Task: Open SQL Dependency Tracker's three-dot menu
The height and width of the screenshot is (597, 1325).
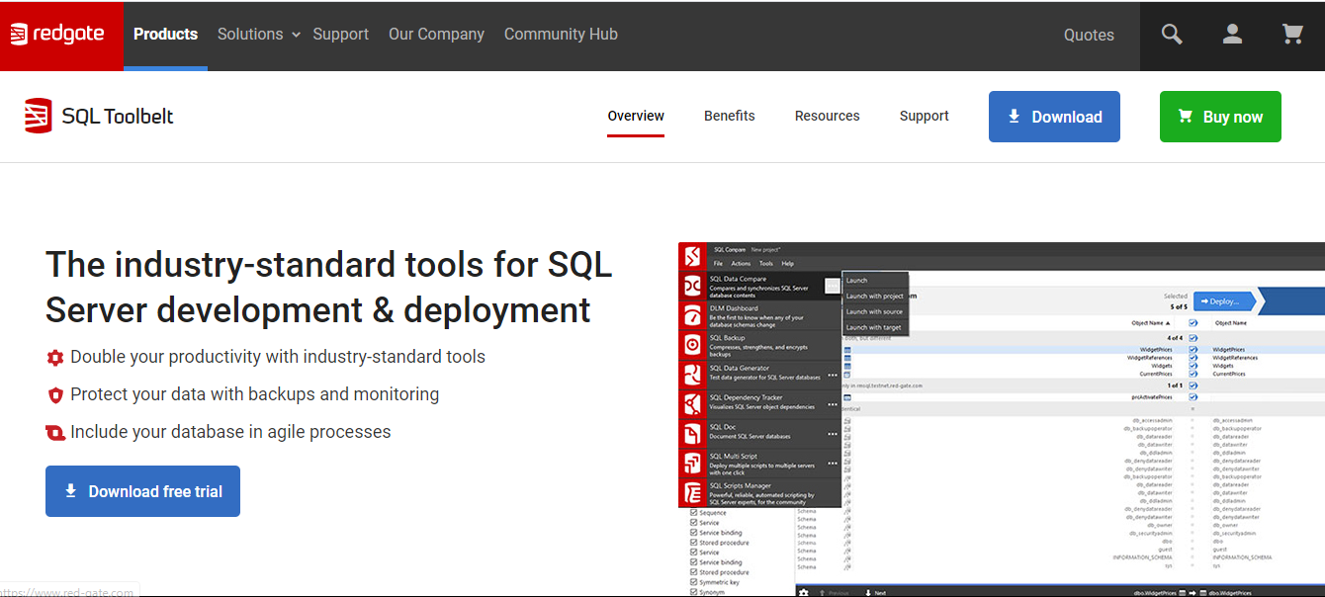Action: (833, 404)
